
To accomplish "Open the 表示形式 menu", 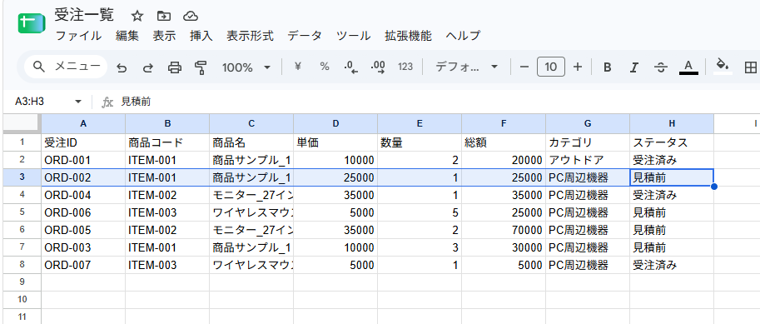I will [x=250, y=36].
